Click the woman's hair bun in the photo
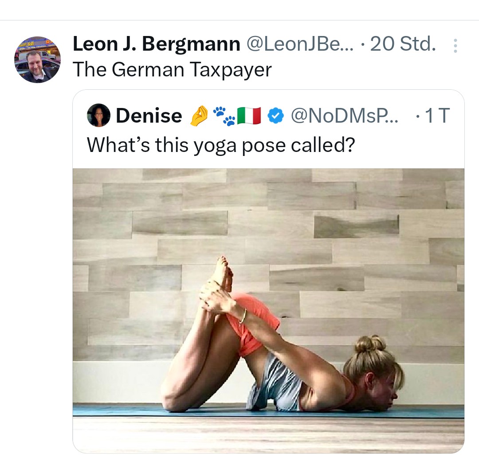Image resolution: width=479 pixels, height=455 pixels. coord(371,344)
